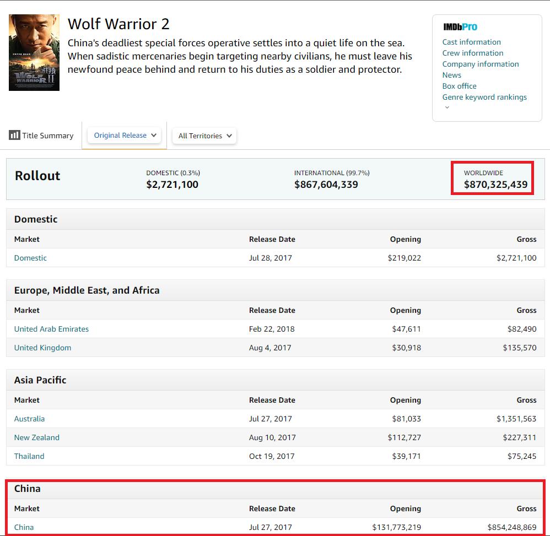
Task: Select the international total $867,604,339
Action: pyautogui.click(x=326, y=185)
